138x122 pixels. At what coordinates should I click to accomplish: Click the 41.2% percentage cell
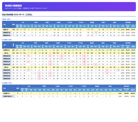pos(133,64)
